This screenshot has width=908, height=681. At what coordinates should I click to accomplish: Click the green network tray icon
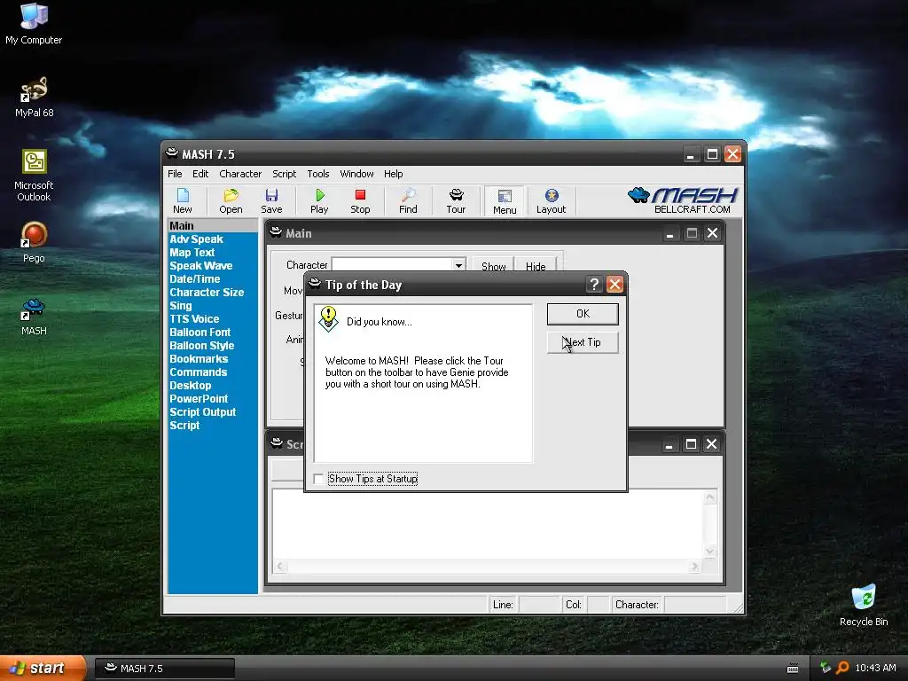[826, 668]
